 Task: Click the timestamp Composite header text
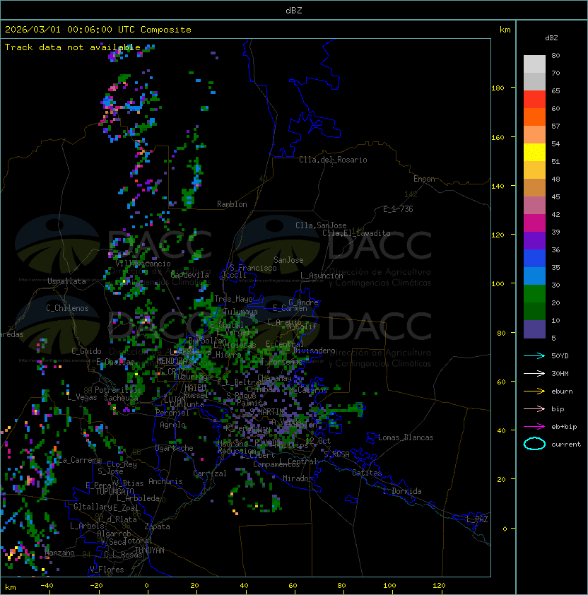pos(98,30)
